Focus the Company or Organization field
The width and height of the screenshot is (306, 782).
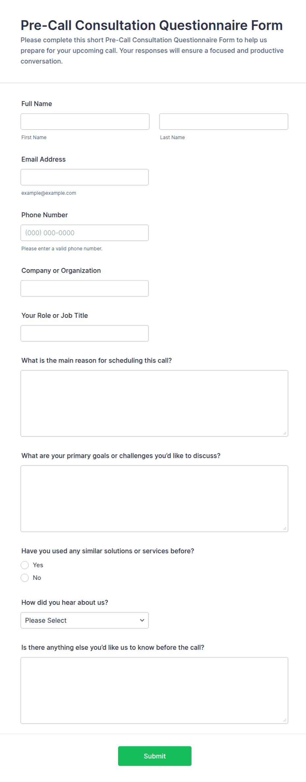[x=85, y=288]
